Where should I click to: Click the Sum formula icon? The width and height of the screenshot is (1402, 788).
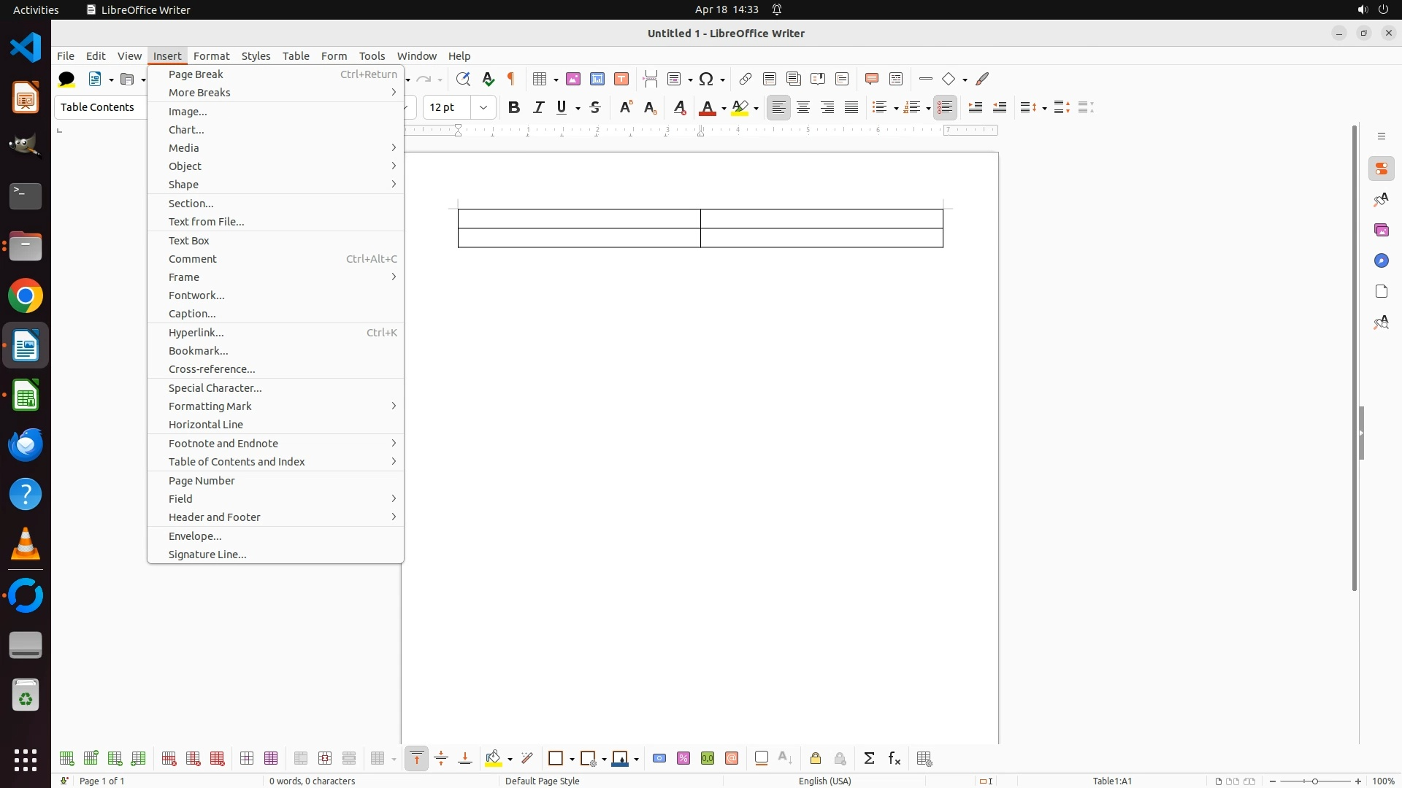click(869, 759)
